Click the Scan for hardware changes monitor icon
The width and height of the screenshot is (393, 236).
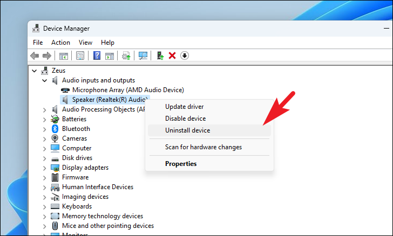click(143, 55)
